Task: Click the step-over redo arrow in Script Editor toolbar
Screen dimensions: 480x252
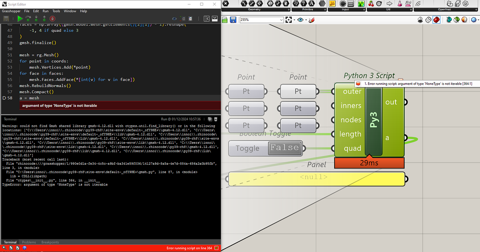Action: pyautogui.click(x=28, y=18)
